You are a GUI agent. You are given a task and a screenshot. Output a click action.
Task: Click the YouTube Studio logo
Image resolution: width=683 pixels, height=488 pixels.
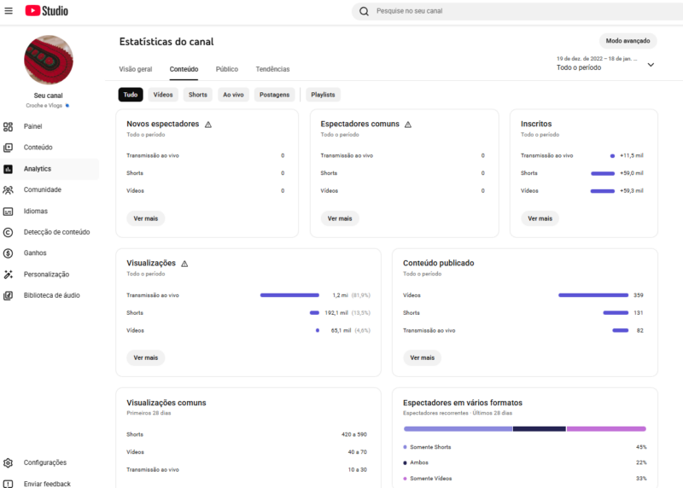pyautogui.click(x=47, y=11)
